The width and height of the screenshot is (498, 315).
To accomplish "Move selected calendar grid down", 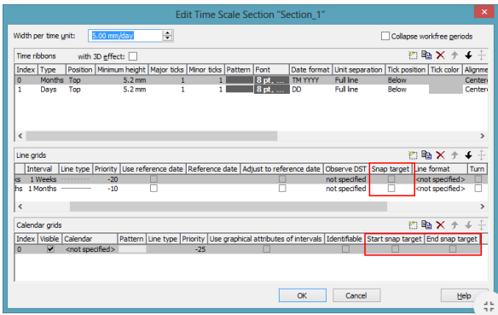I will click(x=468, y=225).
